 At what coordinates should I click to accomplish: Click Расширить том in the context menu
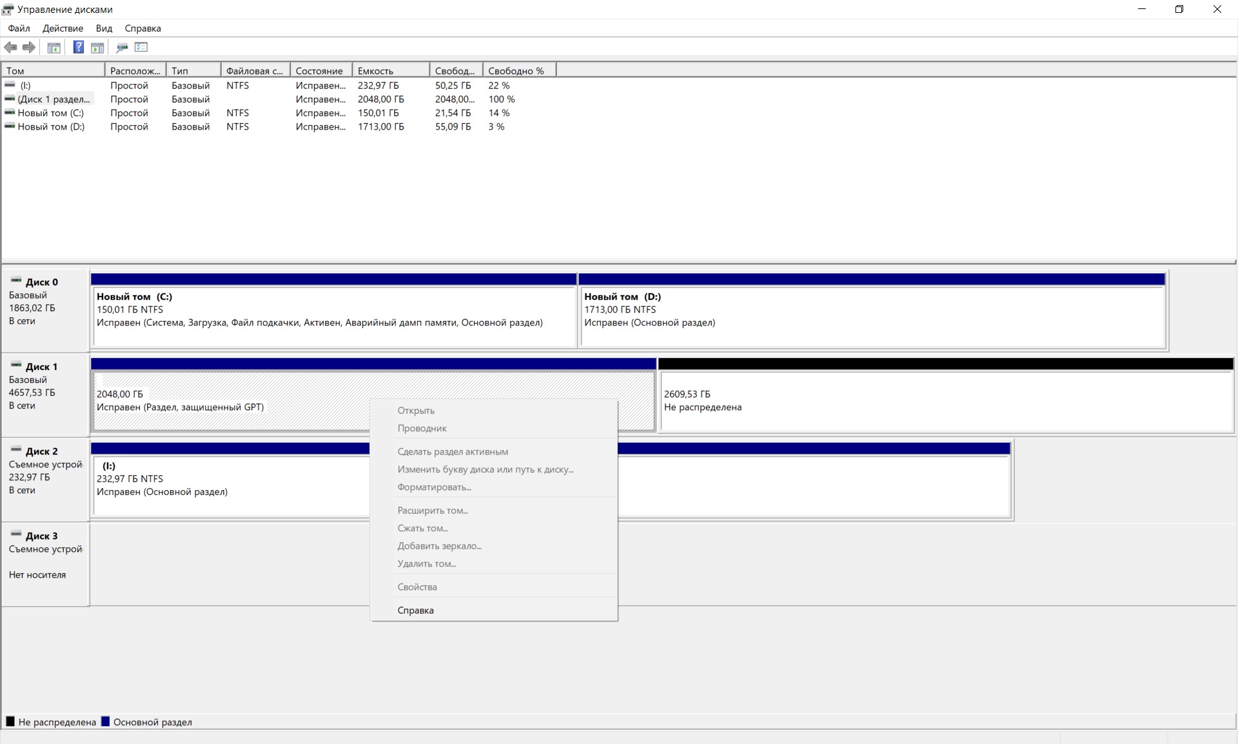pyautogui.click(x=494, y=510)
